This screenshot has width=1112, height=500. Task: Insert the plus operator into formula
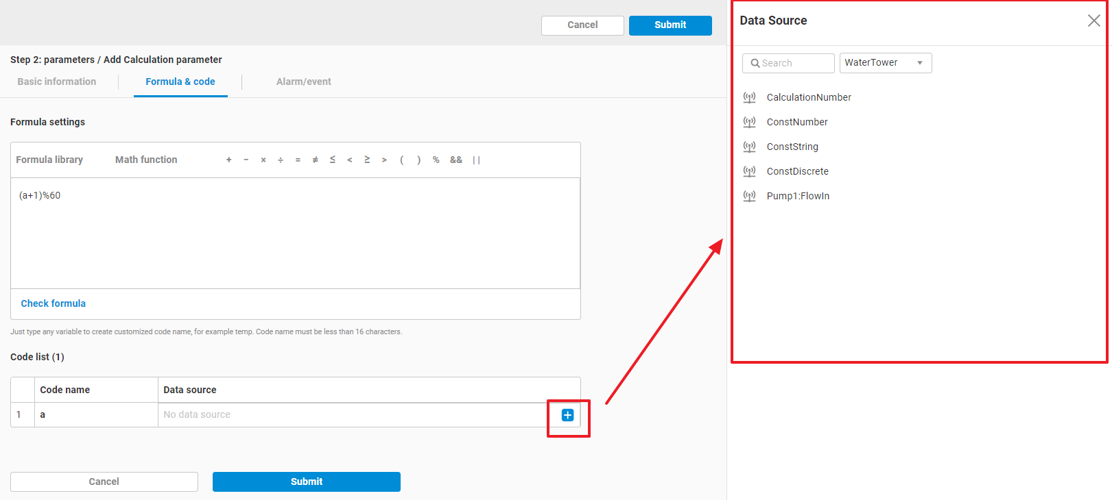click(228, 160)
